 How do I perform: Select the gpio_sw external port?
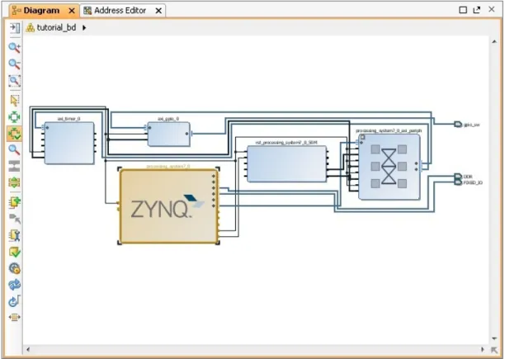pos(458,125)
